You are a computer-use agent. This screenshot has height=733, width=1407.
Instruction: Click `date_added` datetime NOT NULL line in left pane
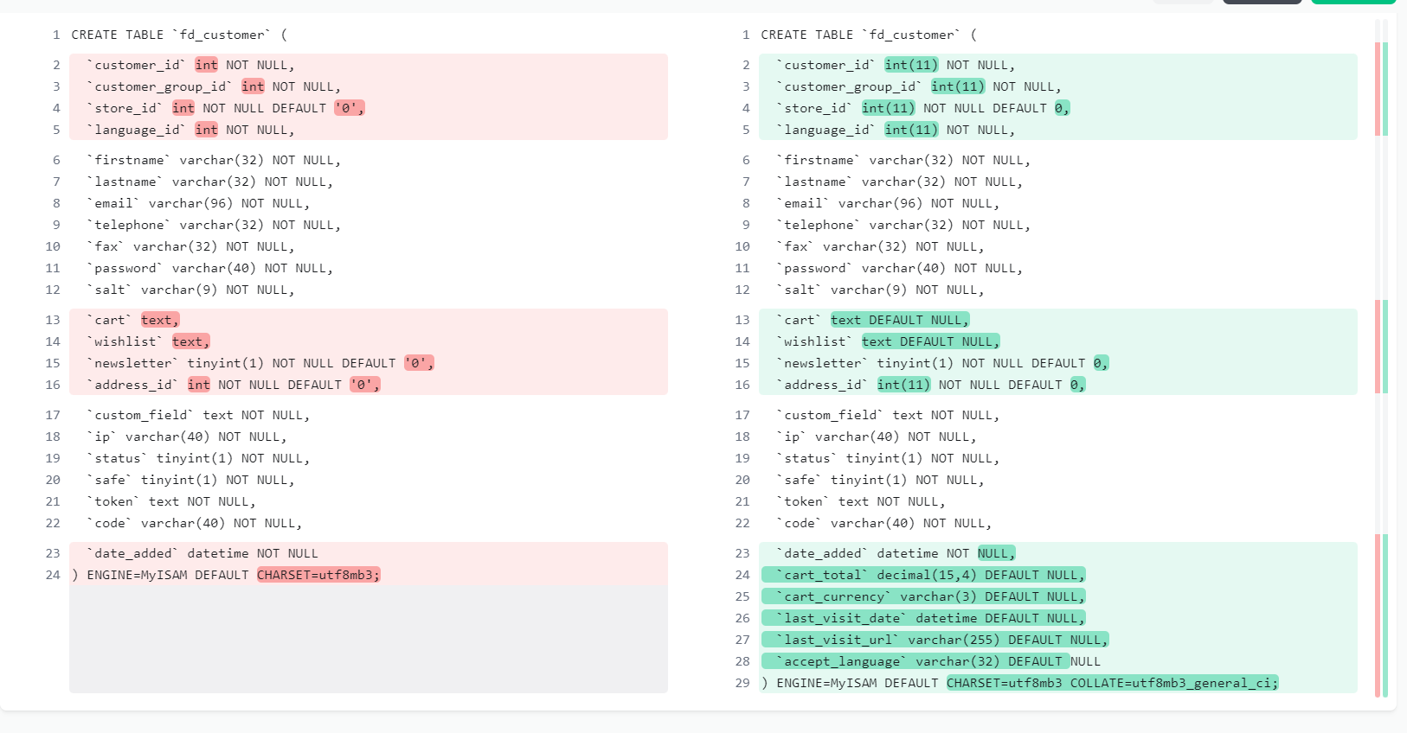(x=202, y=553)
